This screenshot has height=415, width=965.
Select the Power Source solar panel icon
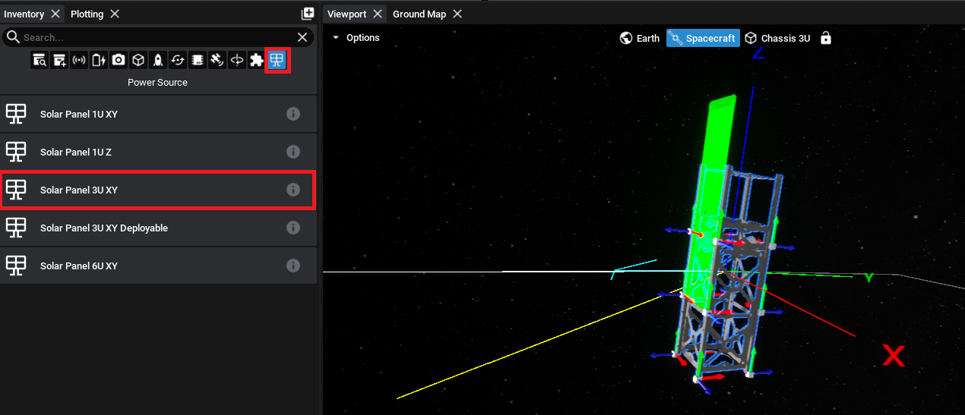click(x=277, y=60)
